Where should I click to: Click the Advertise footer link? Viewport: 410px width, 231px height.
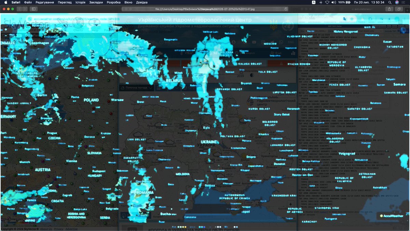71,229
